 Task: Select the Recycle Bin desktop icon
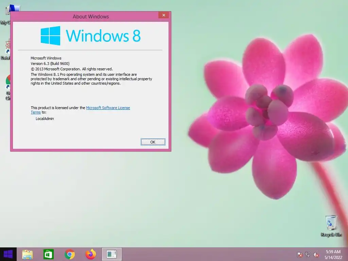click(x=331, y=226)
